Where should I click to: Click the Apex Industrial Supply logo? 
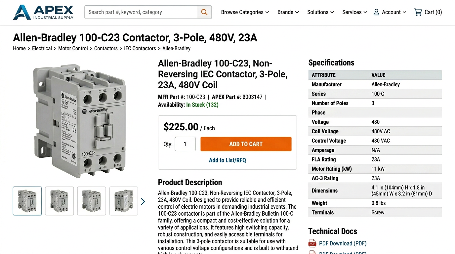tap(43, 12)
